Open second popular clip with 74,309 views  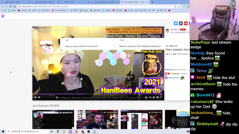pos(97,119)
